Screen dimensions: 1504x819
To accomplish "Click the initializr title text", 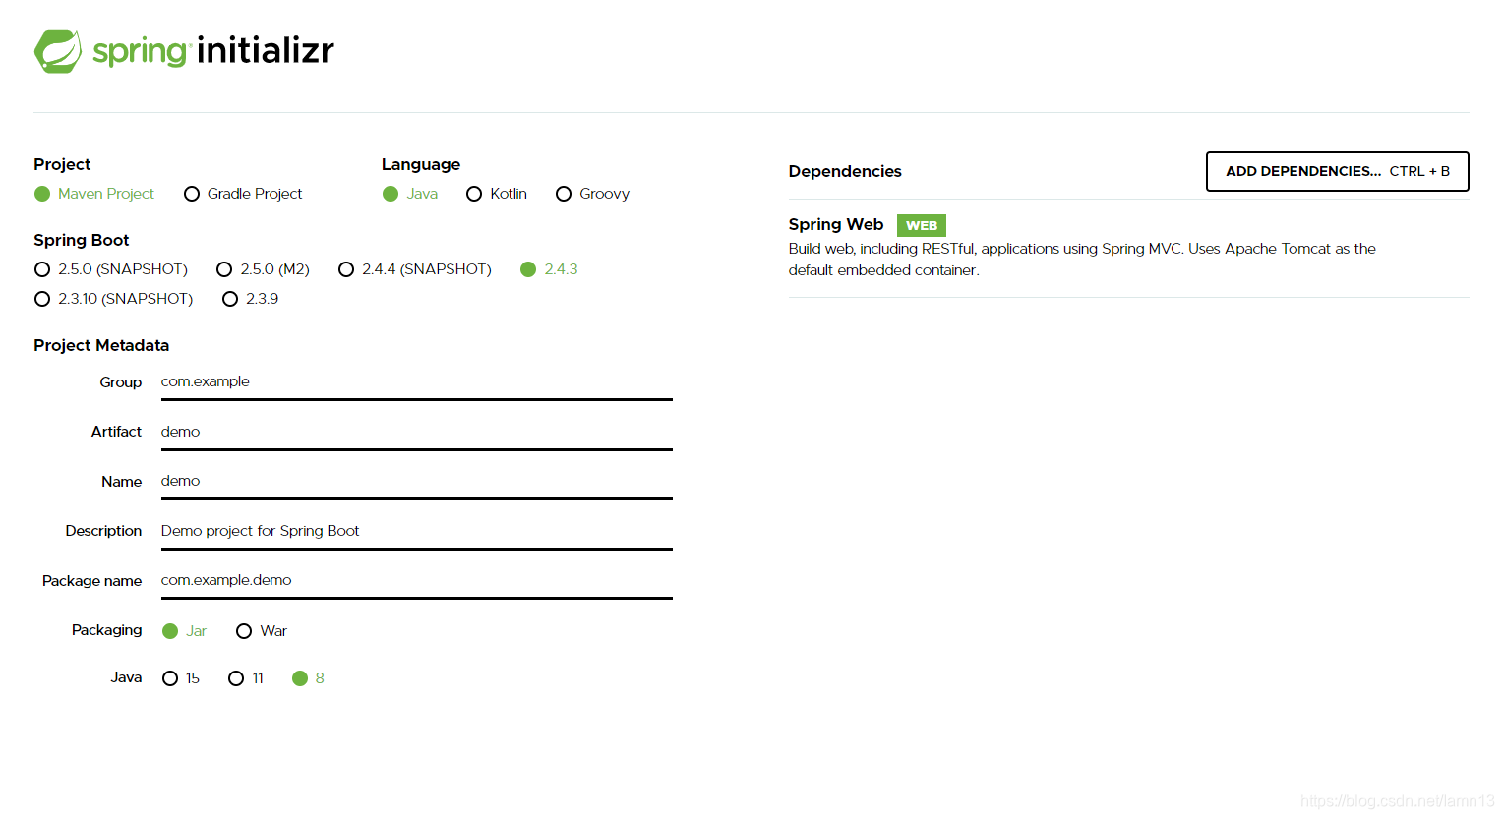I will (x=266, y=49).
